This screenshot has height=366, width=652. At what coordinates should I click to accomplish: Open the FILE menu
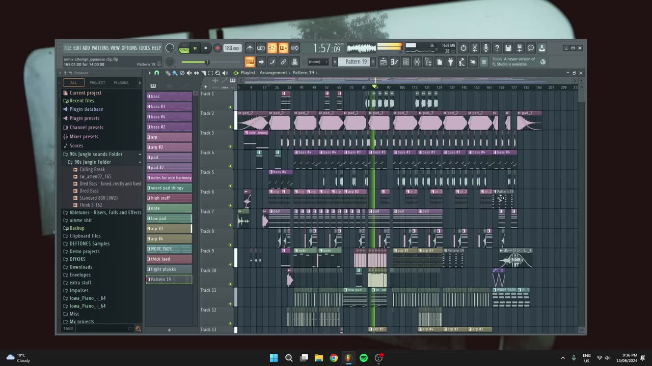(x=68, y=48)
